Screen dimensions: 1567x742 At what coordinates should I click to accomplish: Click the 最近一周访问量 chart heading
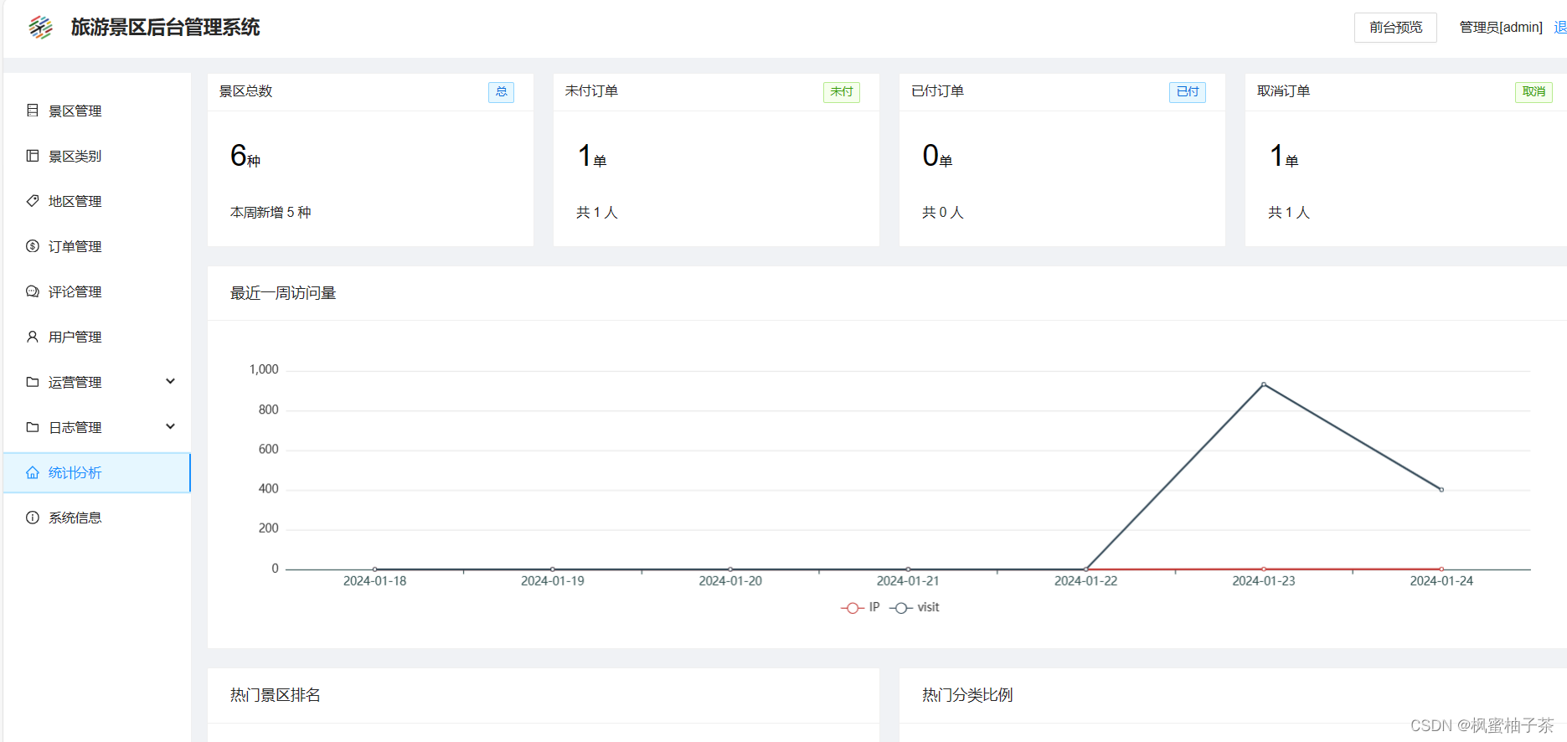[283, 293]
